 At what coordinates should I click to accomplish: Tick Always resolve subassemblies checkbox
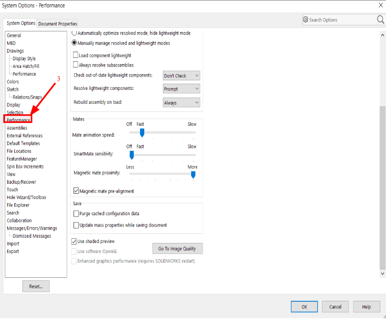click(75, 65)
